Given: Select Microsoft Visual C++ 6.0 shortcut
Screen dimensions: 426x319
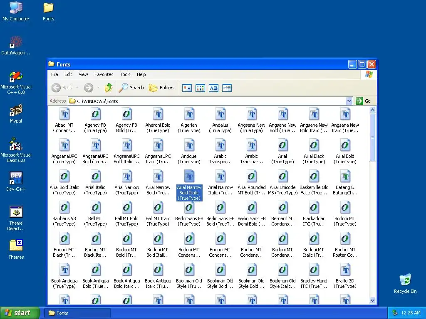Looking at the screenshot, I should click(x=16, y=82).
